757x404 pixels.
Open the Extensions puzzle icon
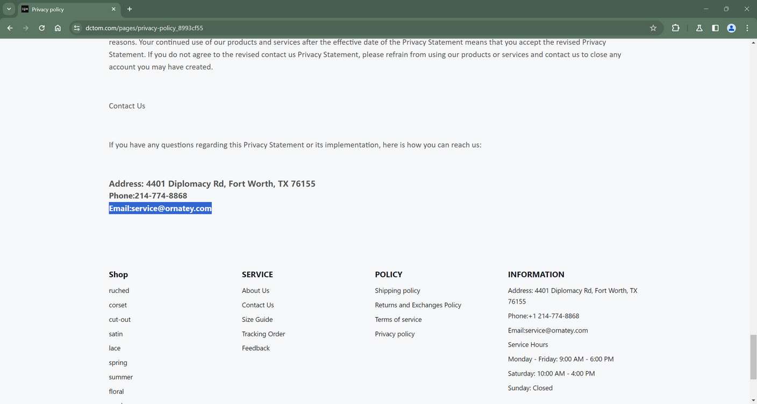point(676,28)
